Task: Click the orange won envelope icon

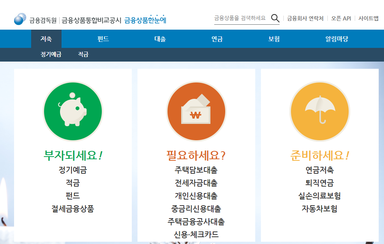Action: click(x=196, y=111)
